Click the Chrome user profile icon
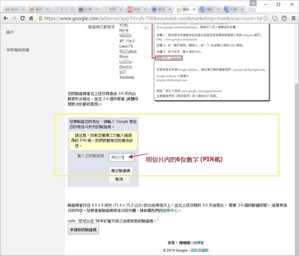This screenshot has width=299, height=256. pyautogui.click(x=253, y=3)
